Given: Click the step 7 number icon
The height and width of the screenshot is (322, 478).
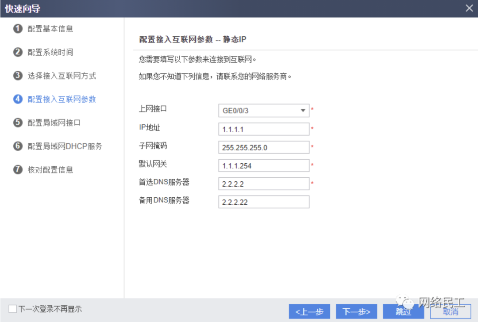Looking at the screenshot, I should tap(18, 169).
